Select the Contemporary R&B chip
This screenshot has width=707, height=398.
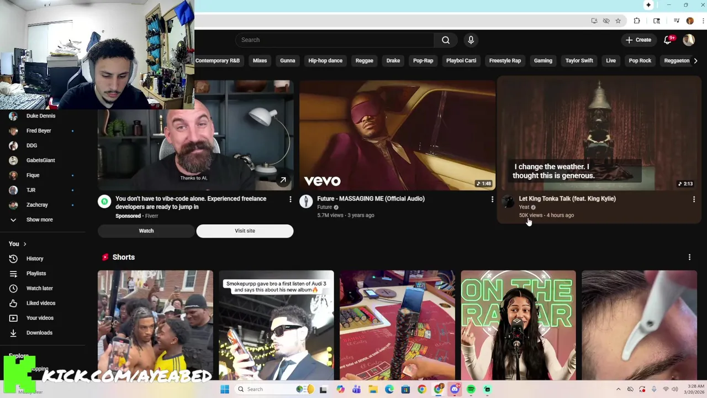tap(217, 61)
